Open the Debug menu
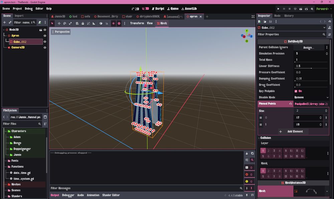This screenshot has width=334, height=199. 28,9
